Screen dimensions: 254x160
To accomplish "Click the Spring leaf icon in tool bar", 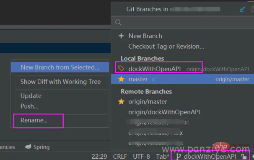I will click(28, 147).
